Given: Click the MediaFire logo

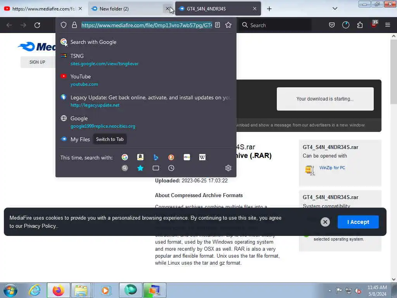Looking at the screenshot, I should pyautogui.click(x=37, y=47).
